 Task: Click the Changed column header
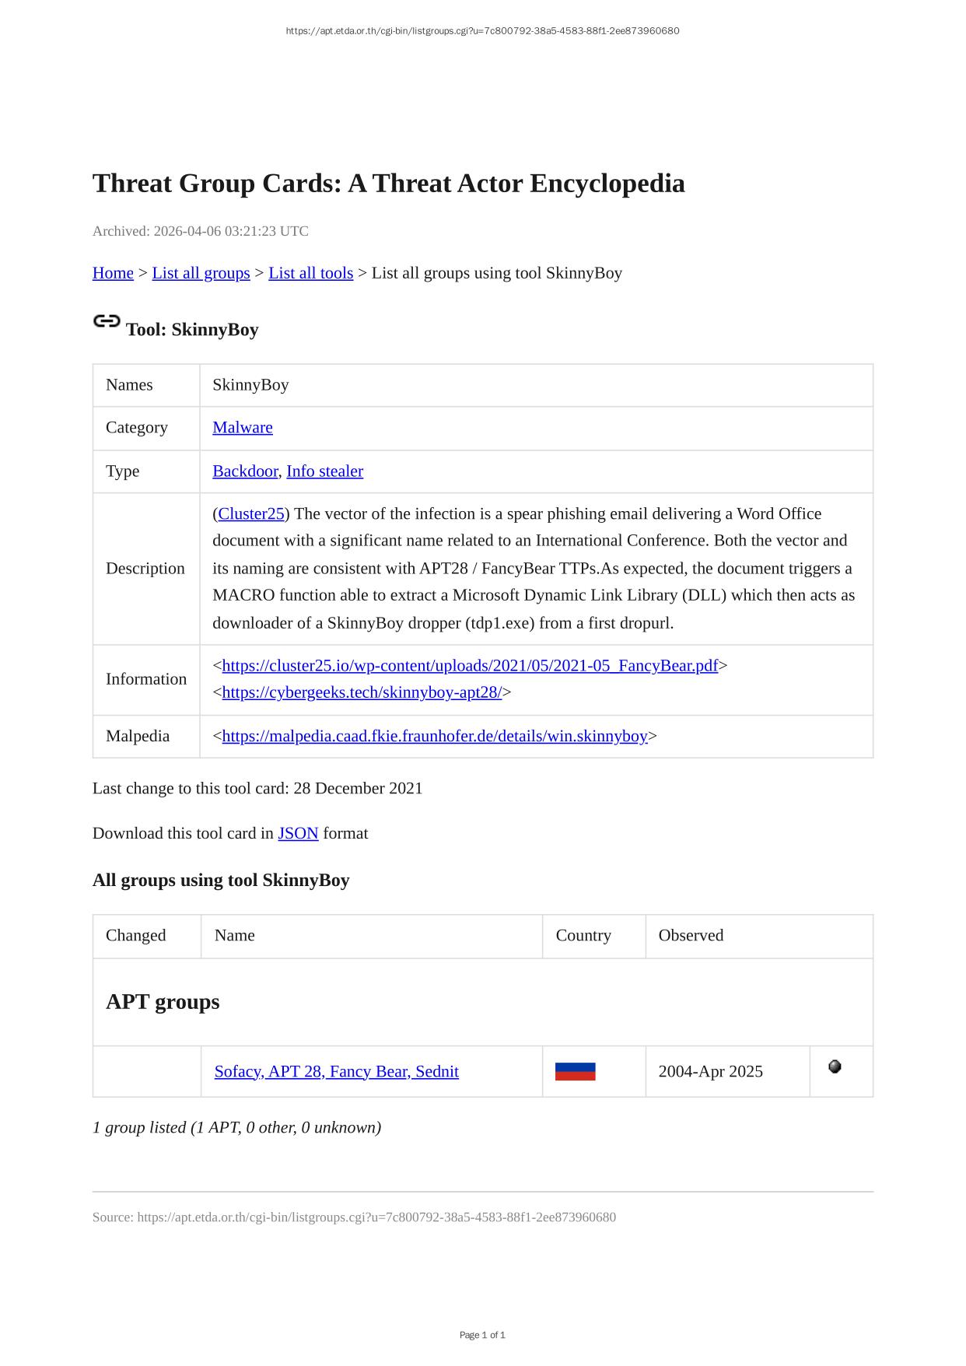136,935
